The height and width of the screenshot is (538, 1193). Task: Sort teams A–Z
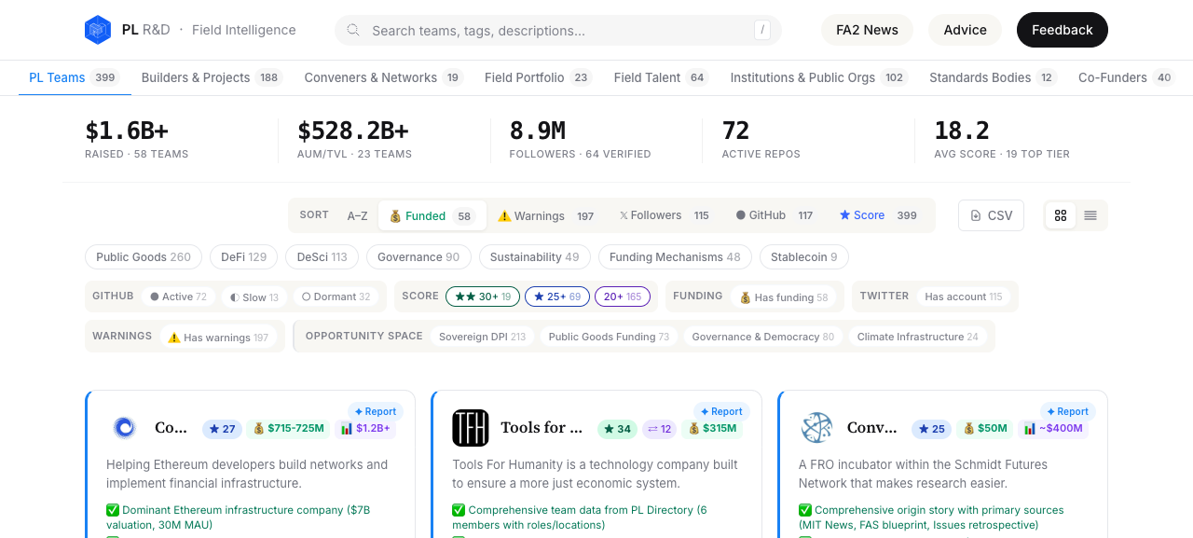358,215
